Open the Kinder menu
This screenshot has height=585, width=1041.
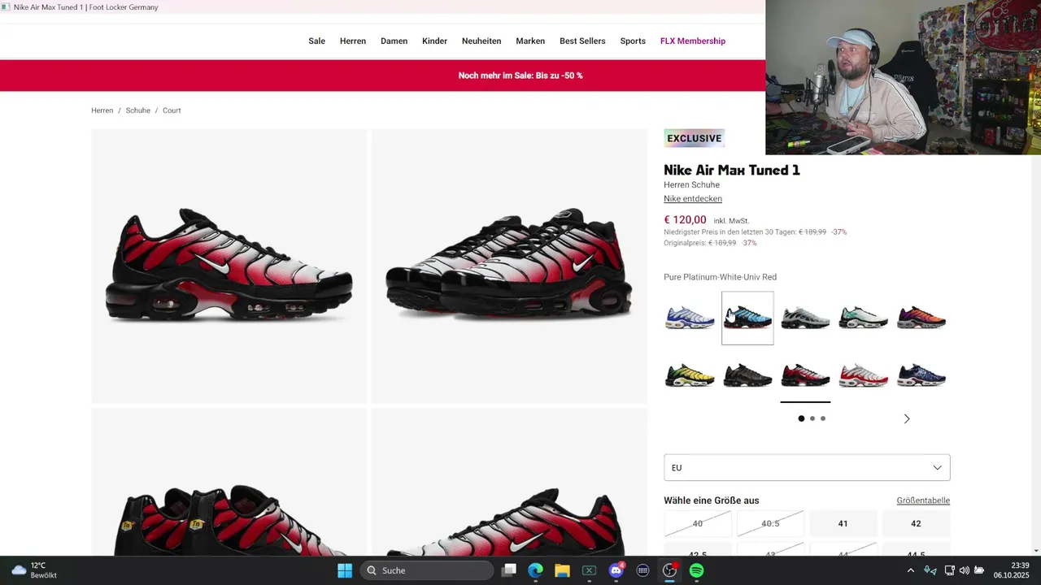[x=434, y=41]
